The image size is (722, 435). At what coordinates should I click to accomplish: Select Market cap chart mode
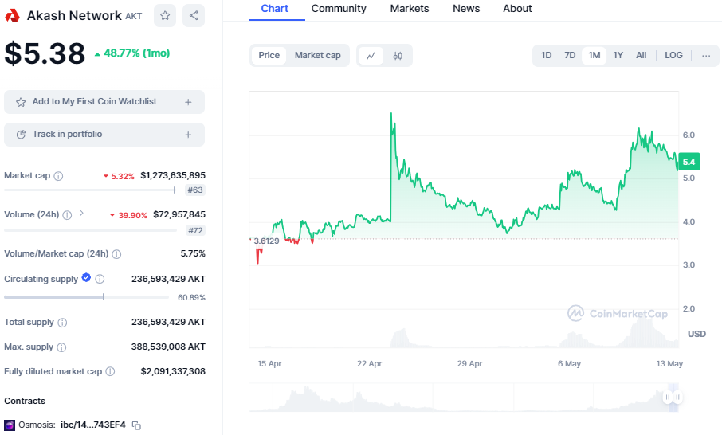coord(318,55)
